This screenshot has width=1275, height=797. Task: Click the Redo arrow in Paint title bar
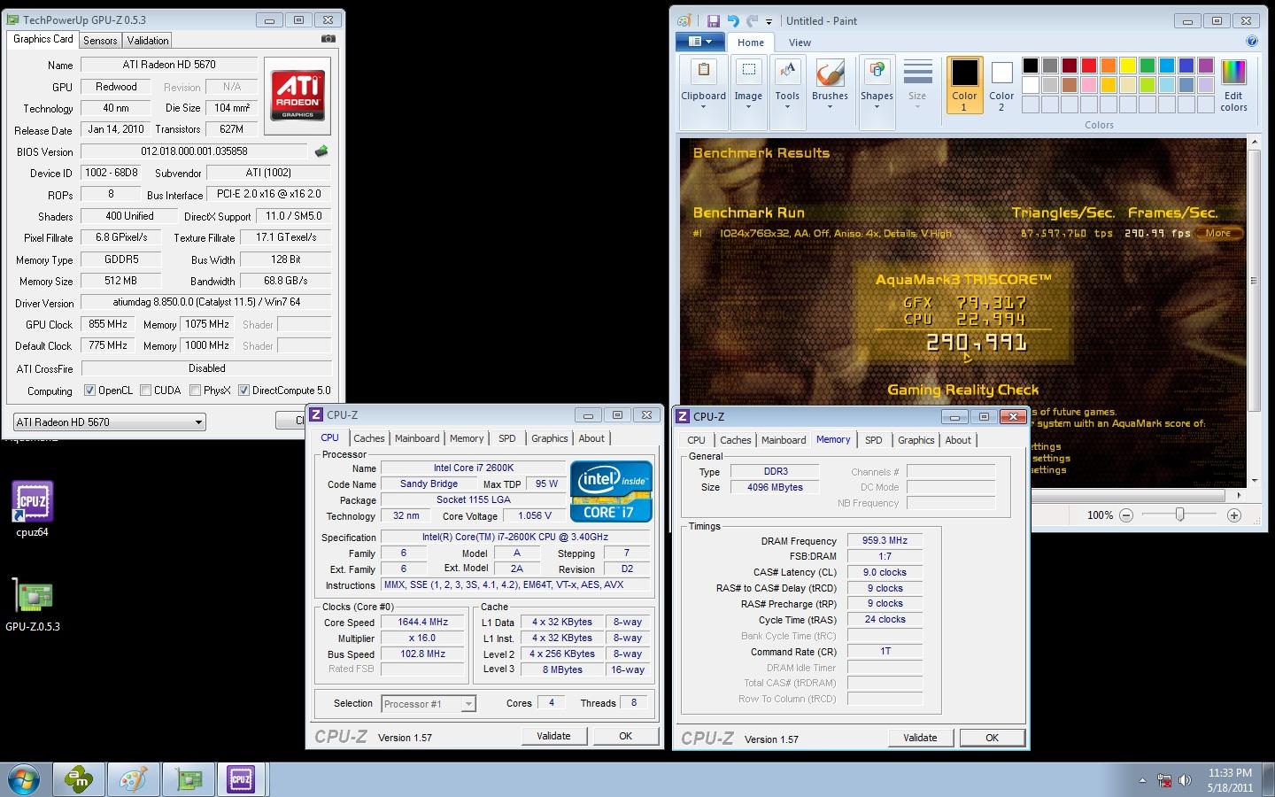point(752,20)
